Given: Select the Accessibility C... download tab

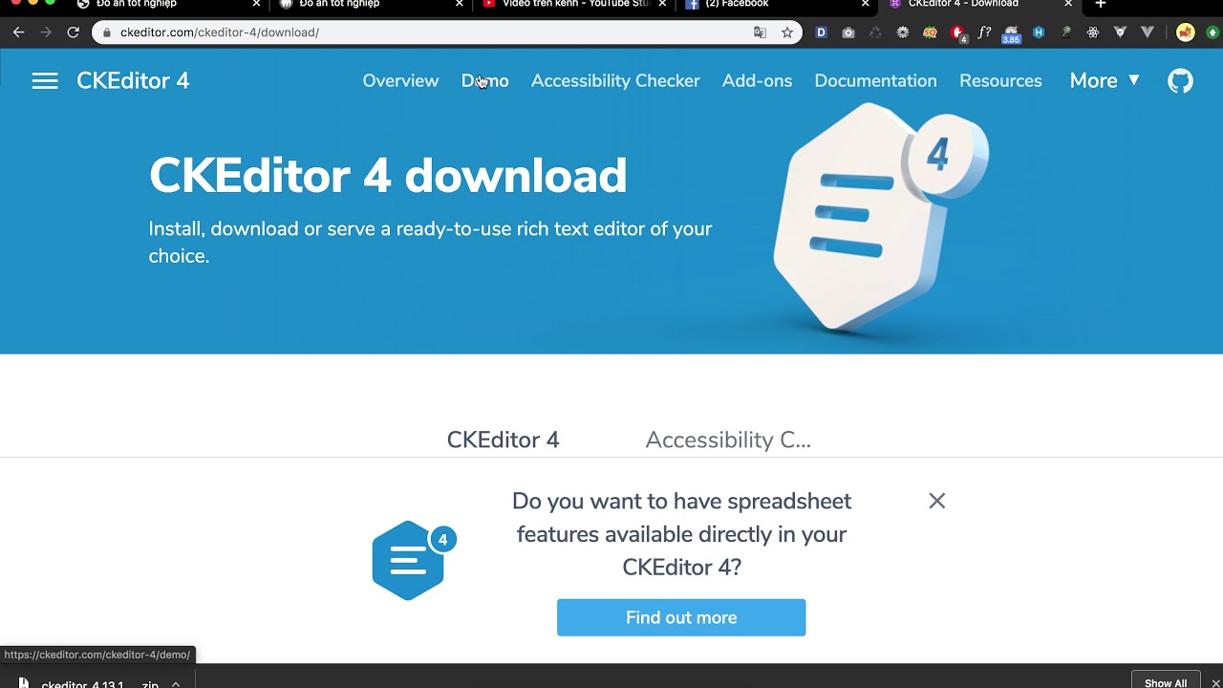Looking at the screenshot, I should tap(728, 440).
